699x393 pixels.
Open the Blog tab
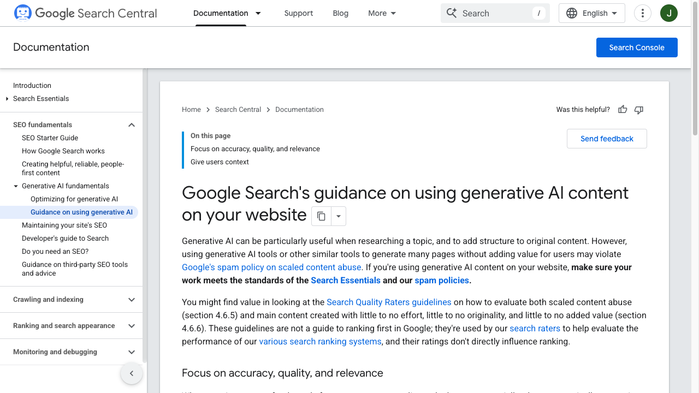[340, 13]
